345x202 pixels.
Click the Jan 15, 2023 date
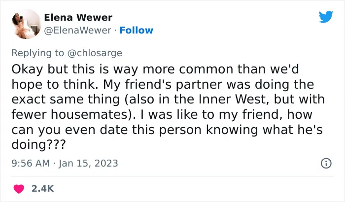coord(88,163)
